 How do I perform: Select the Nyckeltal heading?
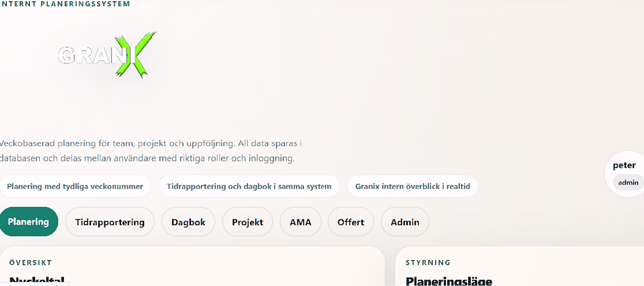coord(36,281)
